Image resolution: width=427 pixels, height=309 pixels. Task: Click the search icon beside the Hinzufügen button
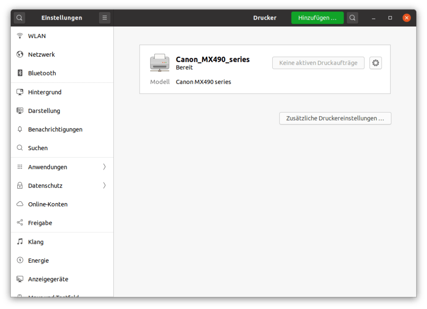tap(352, 18)
